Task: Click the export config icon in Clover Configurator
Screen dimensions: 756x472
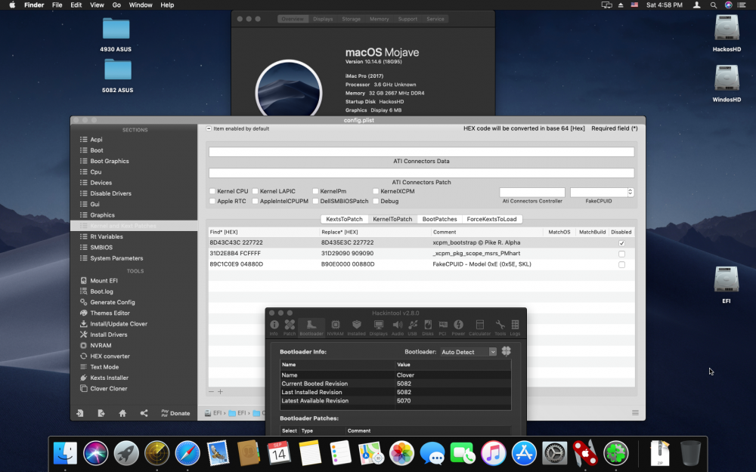Action: pyautogui.click(x=101, y=413)
